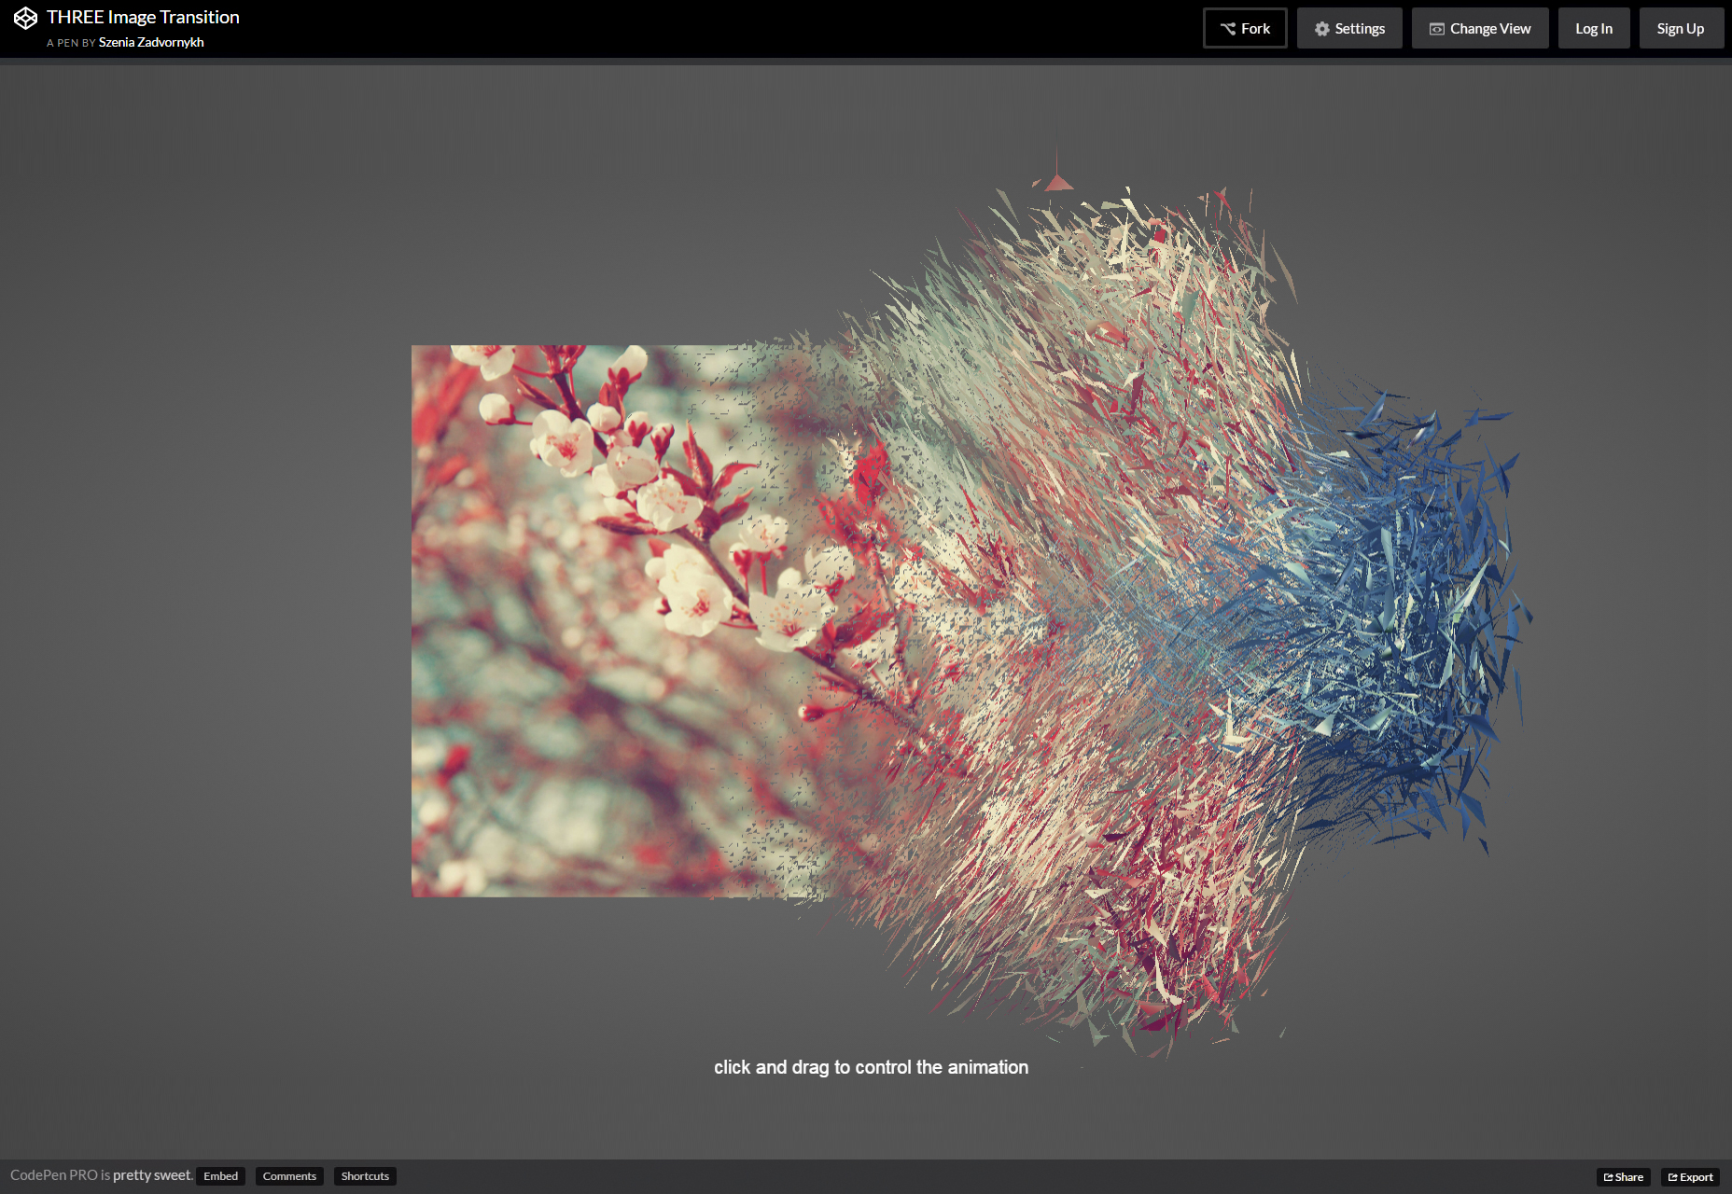Viewport: 1732px width, 1194px height.
Task: Click the red triangle shard atop explosion
Action: point(1058,181)
